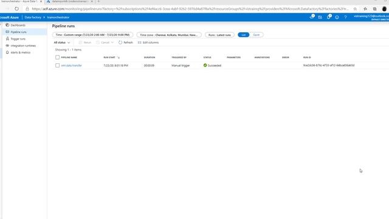Switch to Gantt view toggle
This screenshot has width=389, height=219.
point(256,35)
